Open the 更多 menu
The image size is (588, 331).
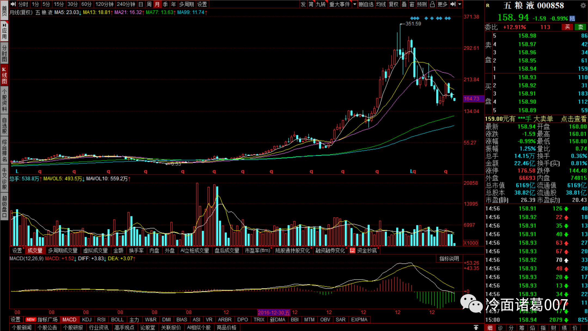(x=442, y=4)
